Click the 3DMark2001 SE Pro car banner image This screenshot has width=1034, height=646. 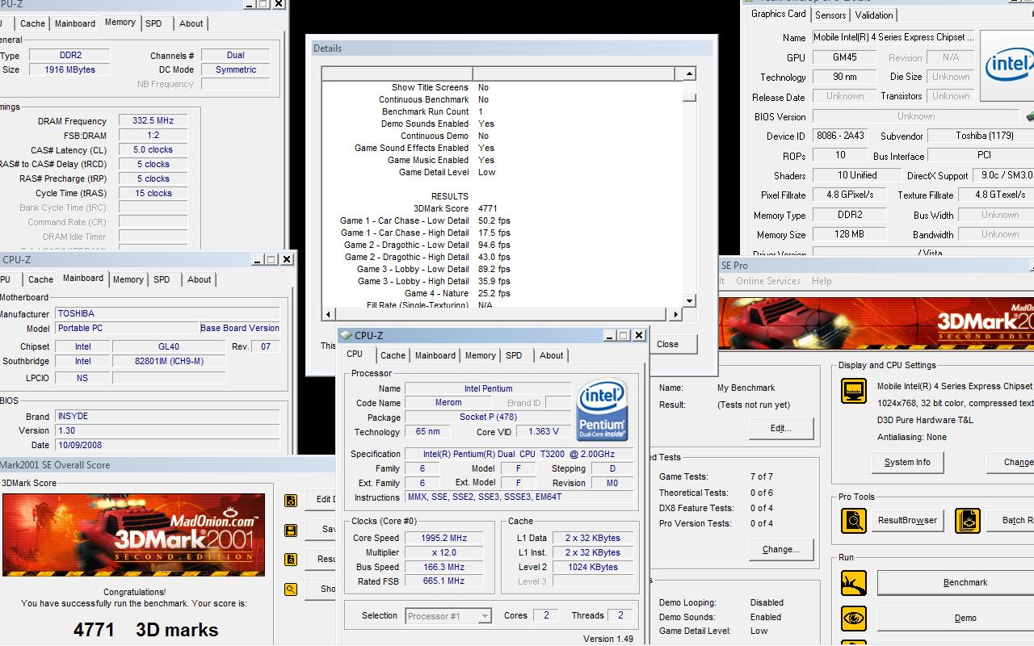(x=876, y=324)
